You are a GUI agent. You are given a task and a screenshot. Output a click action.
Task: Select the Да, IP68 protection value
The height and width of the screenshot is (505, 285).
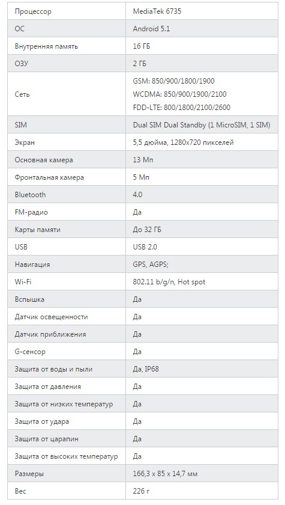pyautogui.click(x=146, y=369)
